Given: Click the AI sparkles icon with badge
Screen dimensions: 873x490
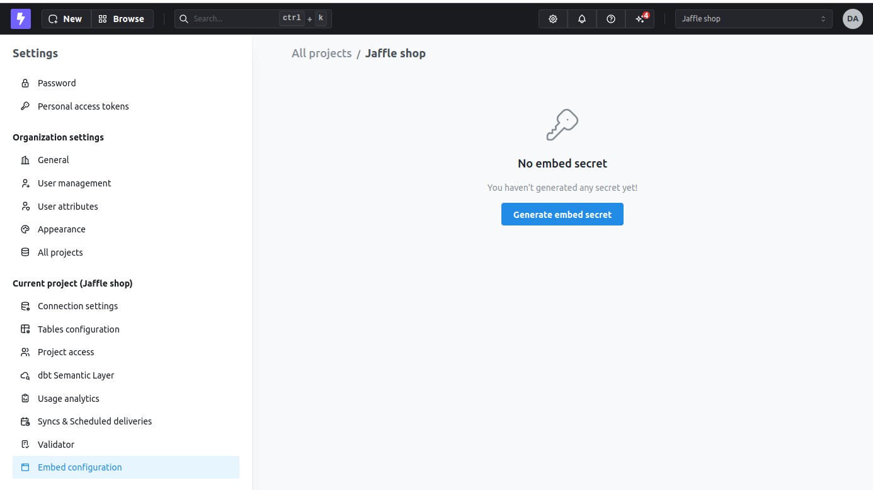Looking at the screenshot, I should pos(639,19).
